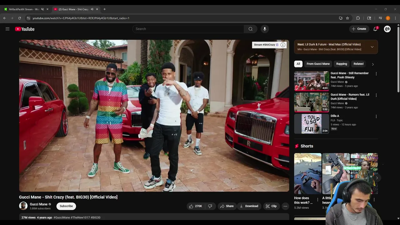Bookmark this page with the star
The width and height of the screenshot is (400, 225).
347,18
